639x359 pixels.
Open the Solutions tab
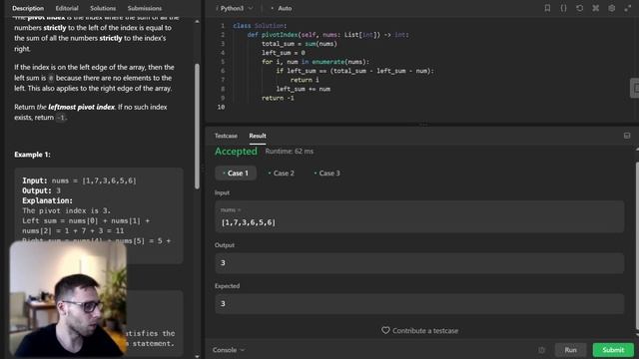pyautogui.click(x=103, y=8)
